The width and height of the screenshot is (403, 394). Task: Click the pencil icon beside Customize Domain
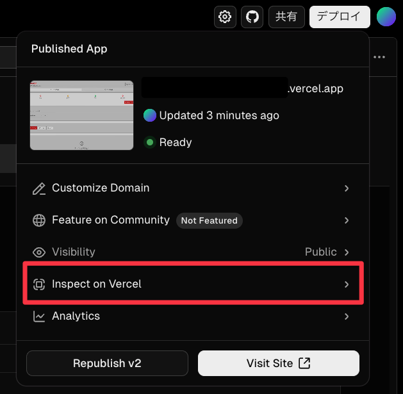pyautogui.click(x=39, y=188)
